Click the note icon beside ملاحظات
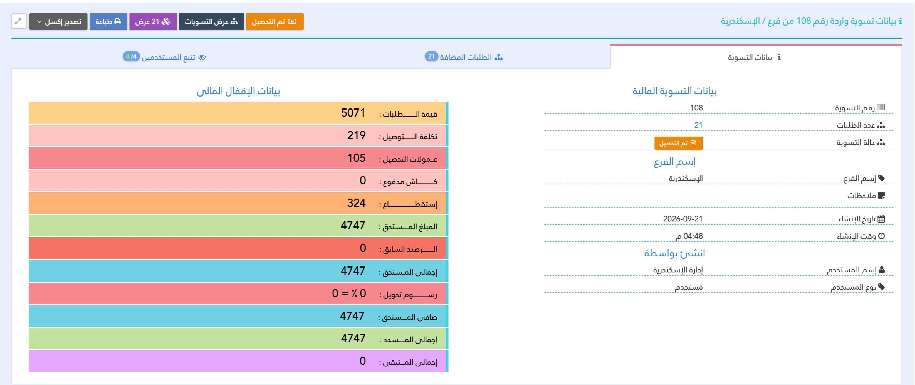This screenshot has height=385, width=915. [881, 195]
